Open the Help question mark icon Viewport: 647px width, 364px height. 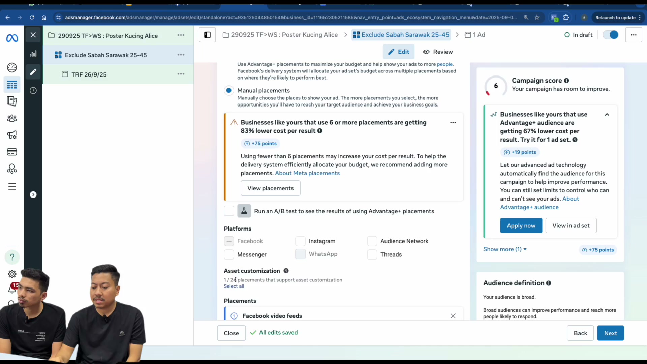12,257
